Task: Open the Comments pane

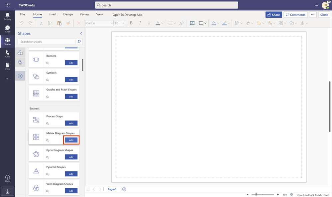Action: [x=295, y=15]
